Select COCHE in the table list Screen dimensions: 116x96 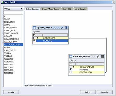click(13, 19)
